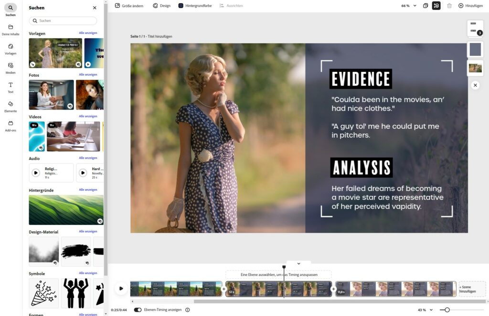This screenshot has width=489, height=316.
Task: Open the 66 % zoom dropdown
Action: [409, 6]
